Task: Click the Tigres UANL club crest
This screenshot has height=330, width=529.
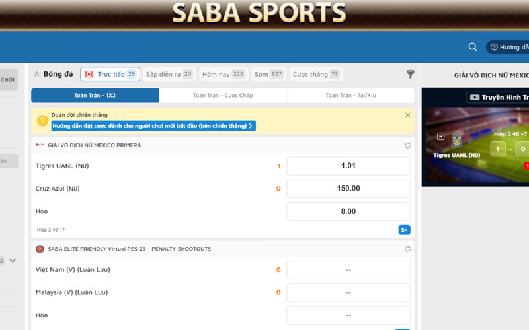Action: (x=457, y=139)
